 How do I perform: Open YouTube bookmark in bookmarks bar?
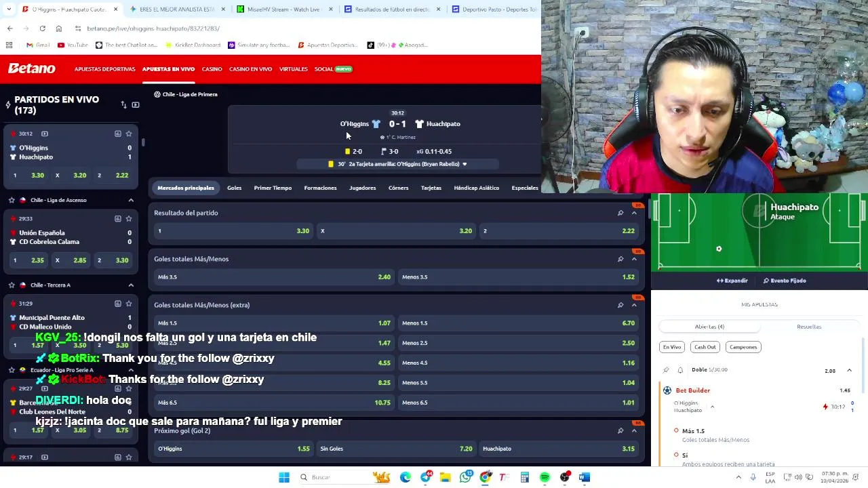click(73, 45)
